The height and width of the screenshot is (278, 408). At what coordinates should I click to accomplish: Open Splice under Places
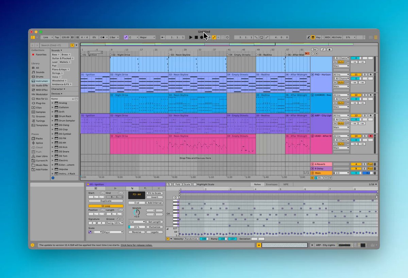39,143
